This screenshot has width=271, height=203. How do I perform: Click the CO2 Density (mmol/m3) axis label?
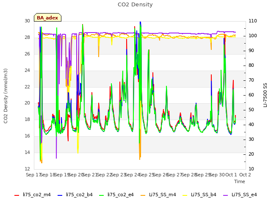point(6,96)
